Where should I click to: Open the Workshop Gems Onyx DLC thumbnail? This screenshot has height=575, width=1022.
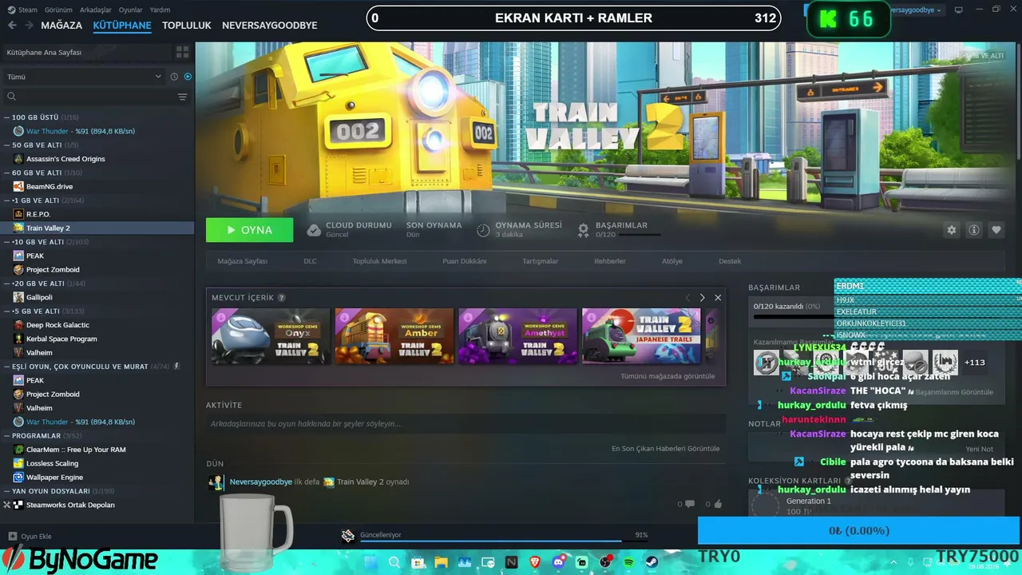(271, 336)
